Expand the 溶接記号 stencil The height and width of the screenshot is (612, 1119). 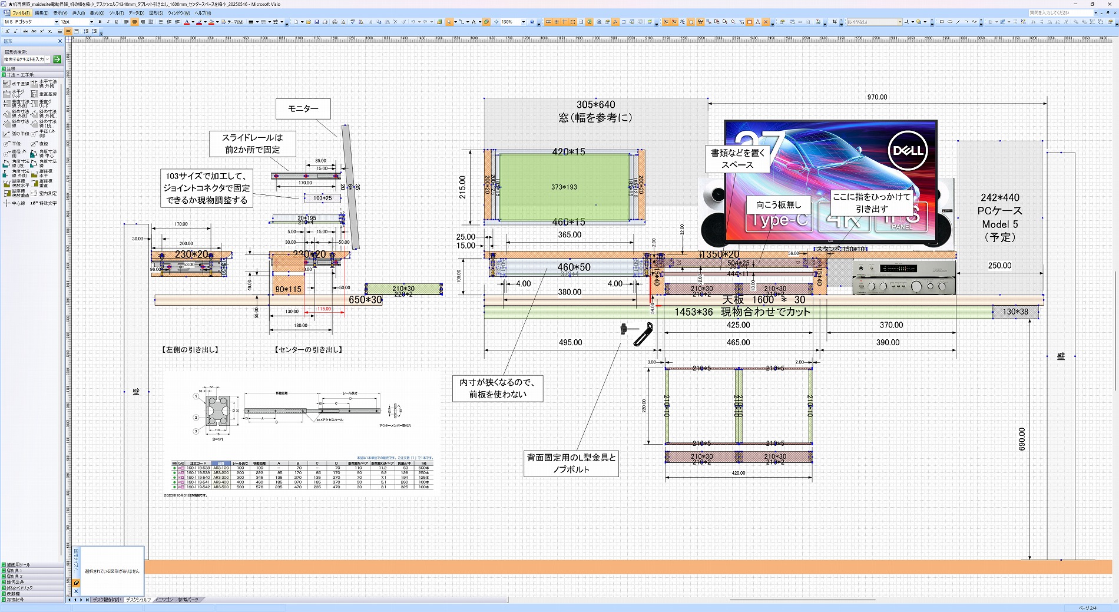(32, 600)
